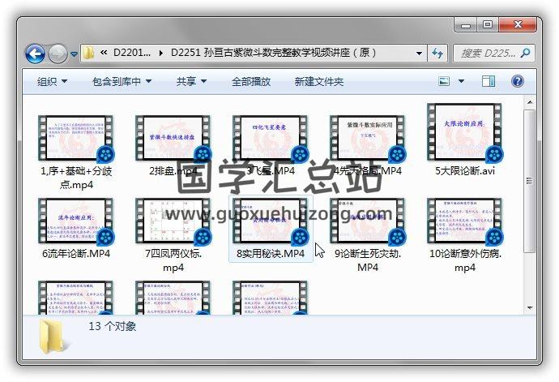Maximize the Explorer window
559x382 pixels.
pyautogui.click(x=488, y=25)
